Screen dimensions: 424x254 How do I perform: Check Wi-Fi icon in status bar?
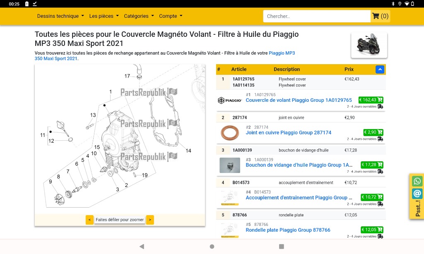407,4
